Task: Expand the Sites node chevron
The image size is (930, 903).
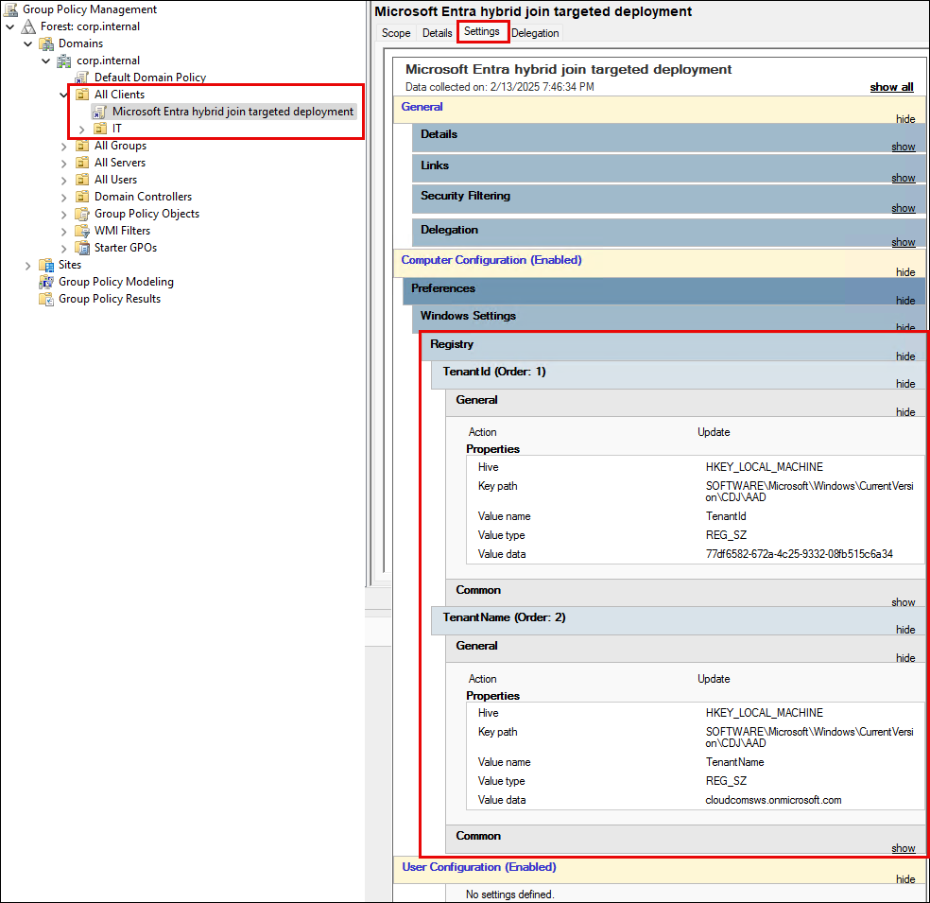Action: [x=27, y=266]
